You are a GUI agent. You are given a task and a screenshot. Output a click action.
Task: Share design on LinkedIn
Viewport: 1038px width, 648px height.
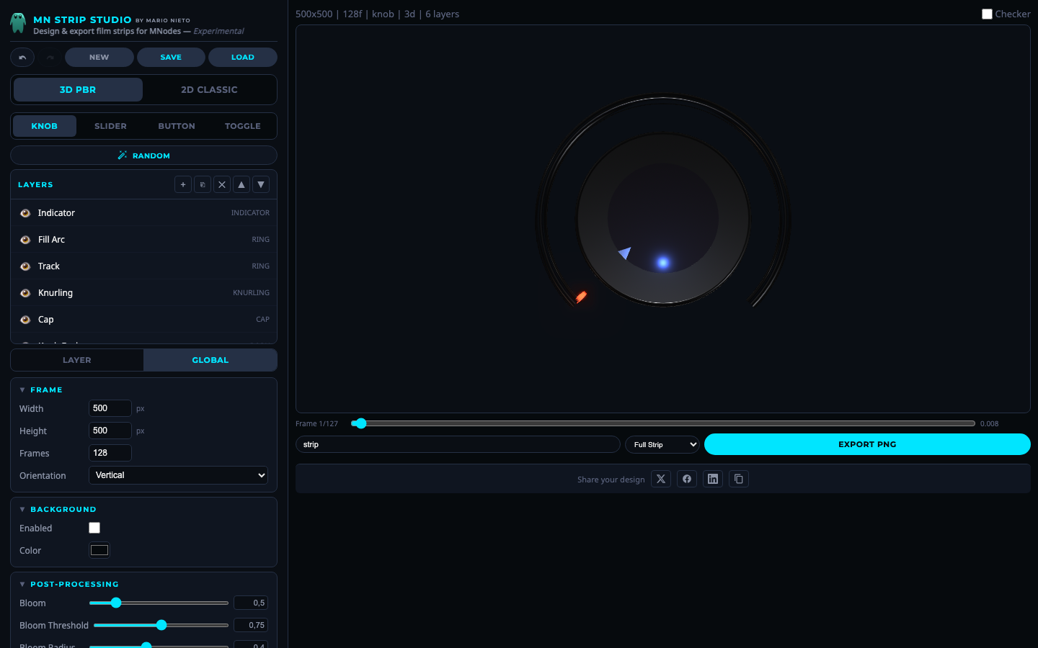point(713,479)
